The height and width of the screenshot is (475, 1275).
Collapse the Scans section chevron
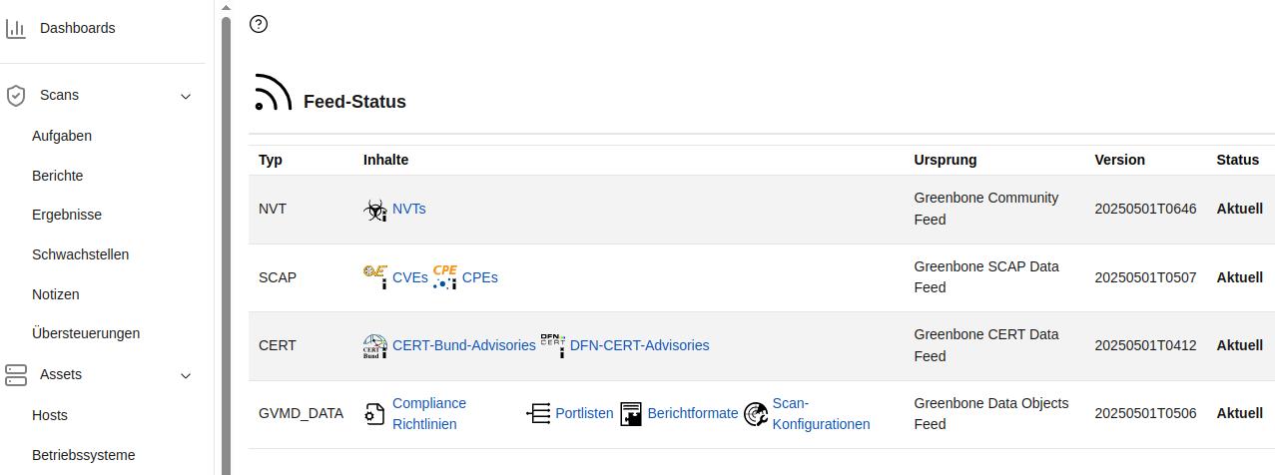(x=185, y=96)
